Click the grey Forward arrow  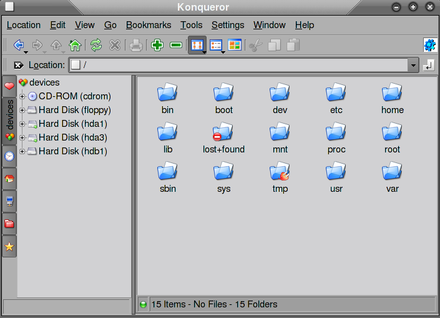[37, 45]
